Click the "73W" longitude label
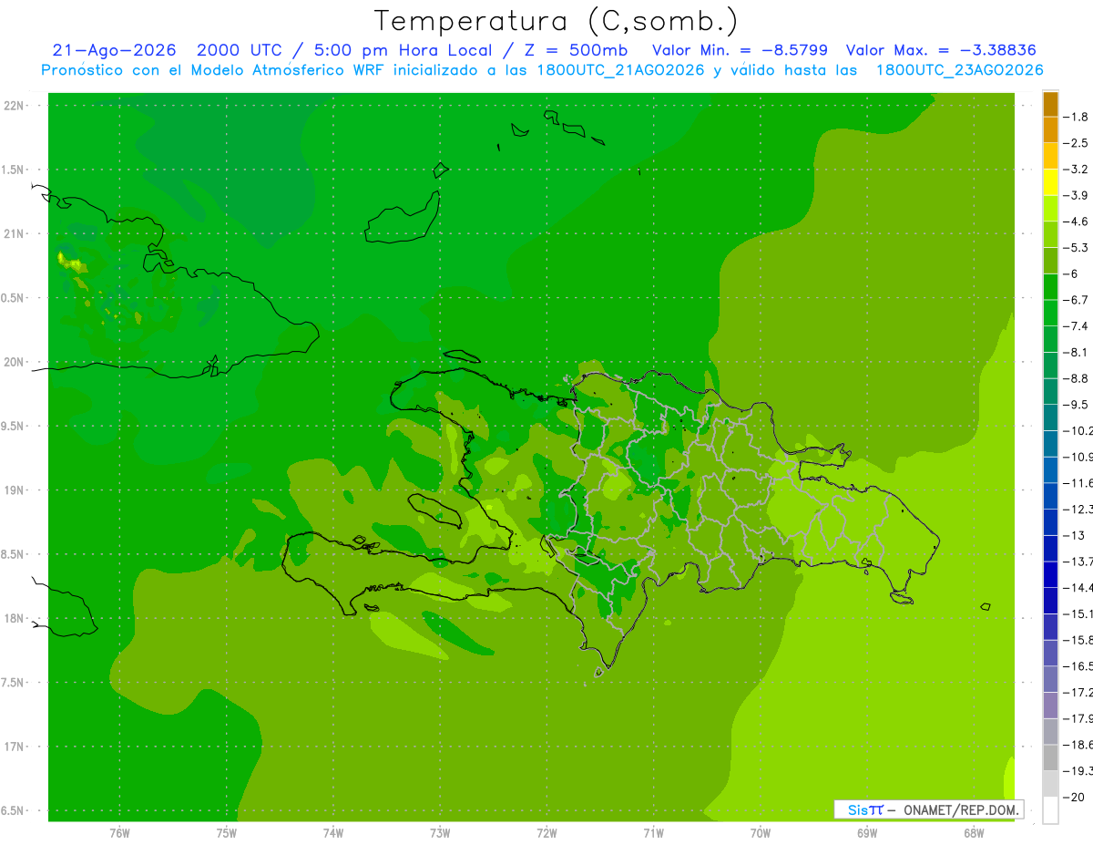Image resolution: width=1093 pixels, height=845 pixels. pyautogui.click(x=440, y=832)
